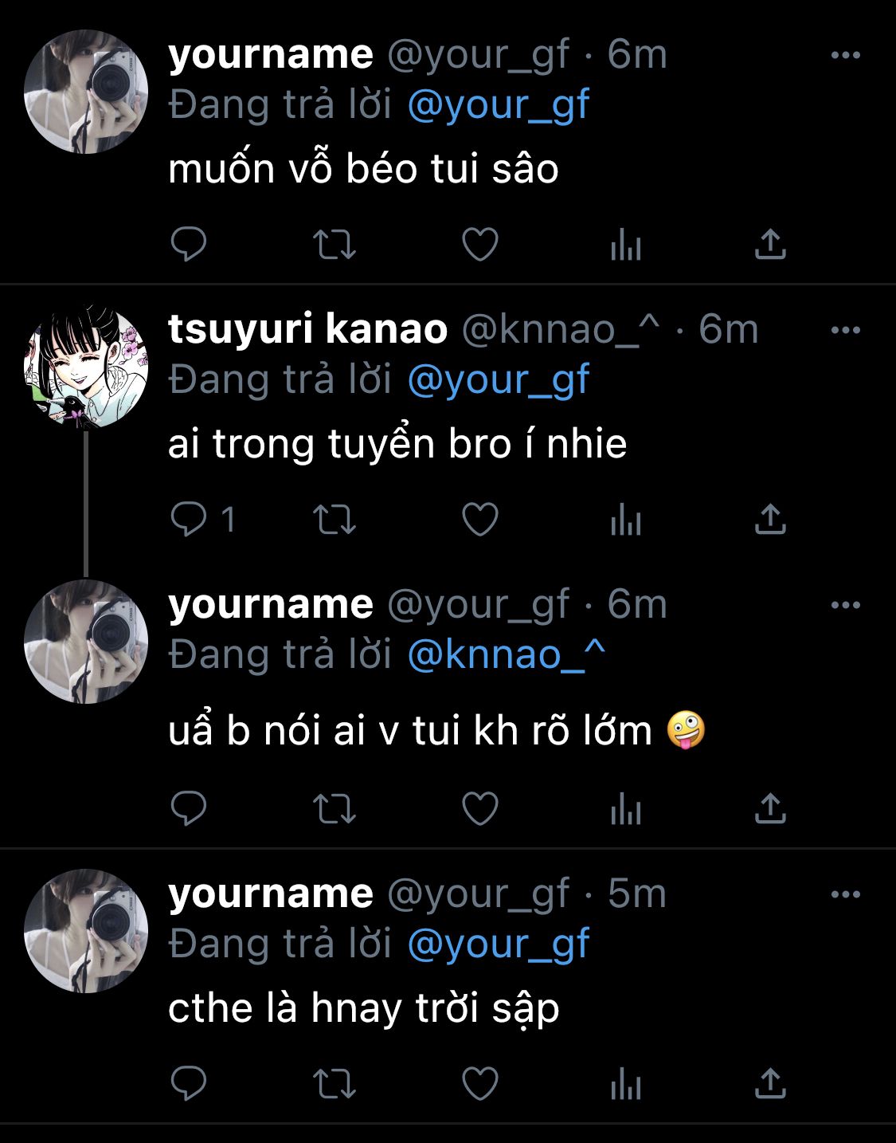Click the @knnao_^ mention link
This screenshot has width=896, height=1143.
pos(507,655)
